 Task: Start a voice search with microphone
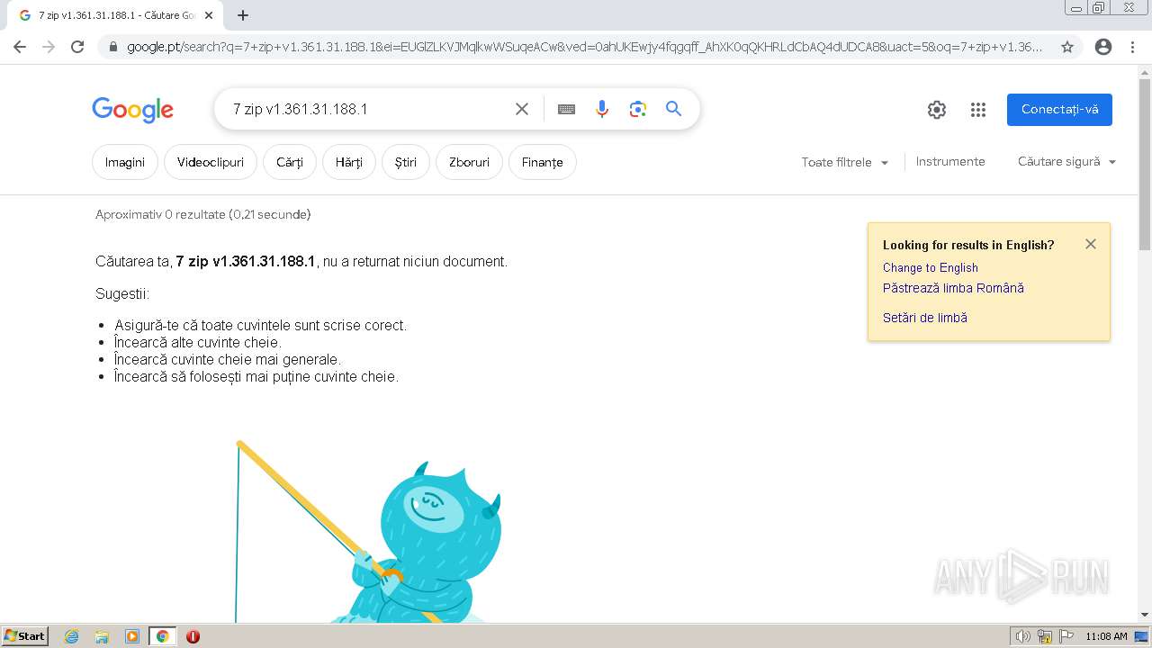pyautogui.click(x=602, y=109)
